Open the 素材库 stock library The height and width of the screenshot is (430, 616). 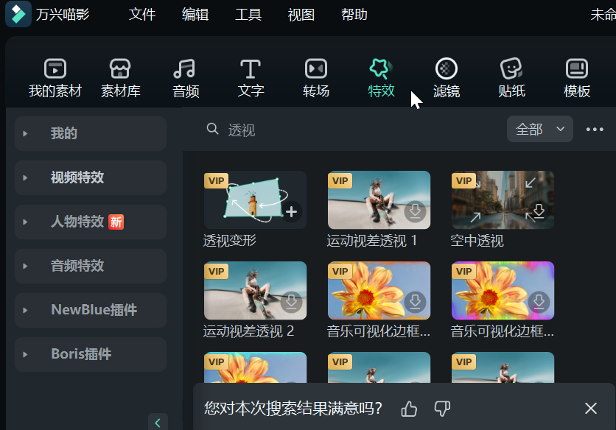(120, 78)
